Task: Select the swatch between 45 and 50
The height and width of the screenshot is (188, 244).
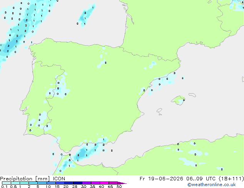Action: [113, 183]
